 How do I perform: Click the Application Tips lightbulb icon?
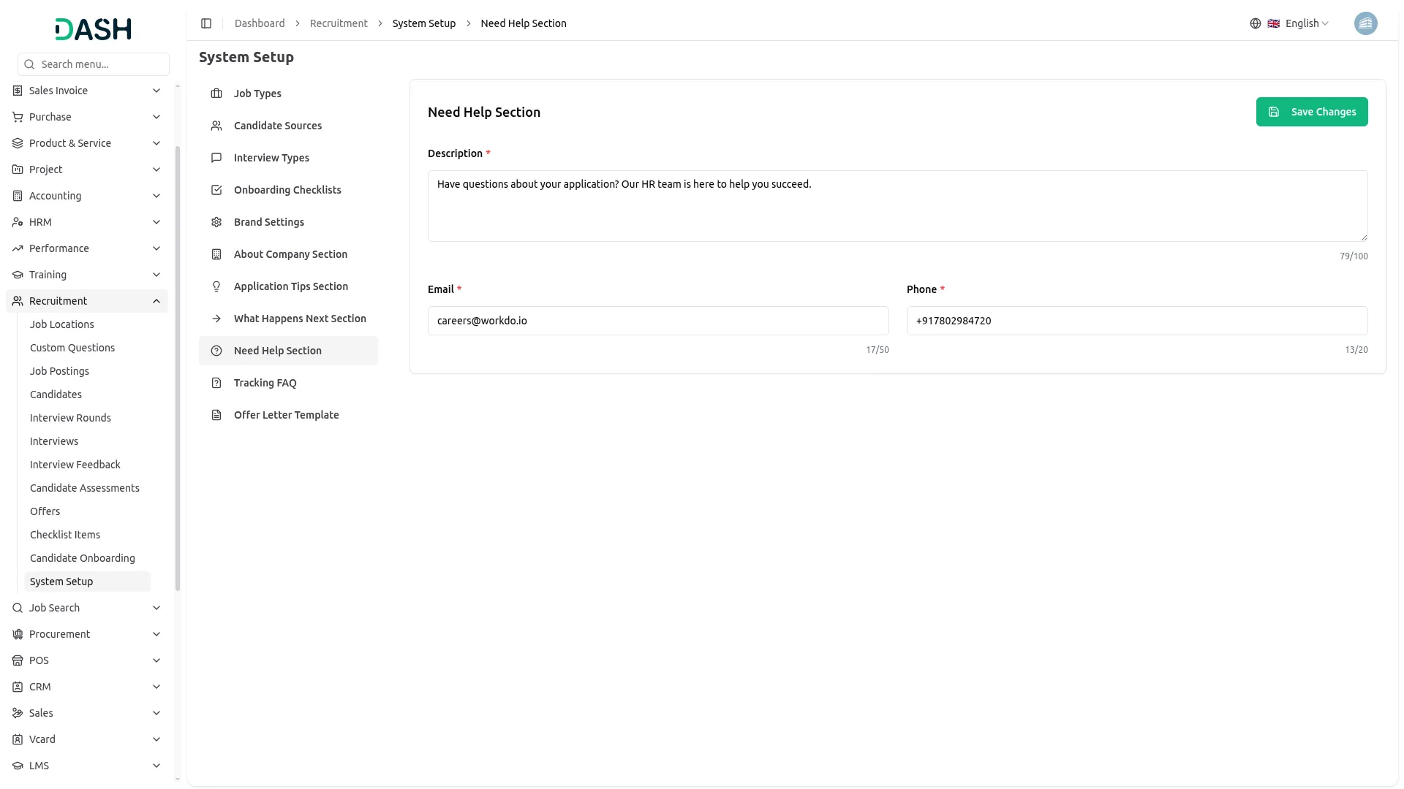tap(216, 286)
